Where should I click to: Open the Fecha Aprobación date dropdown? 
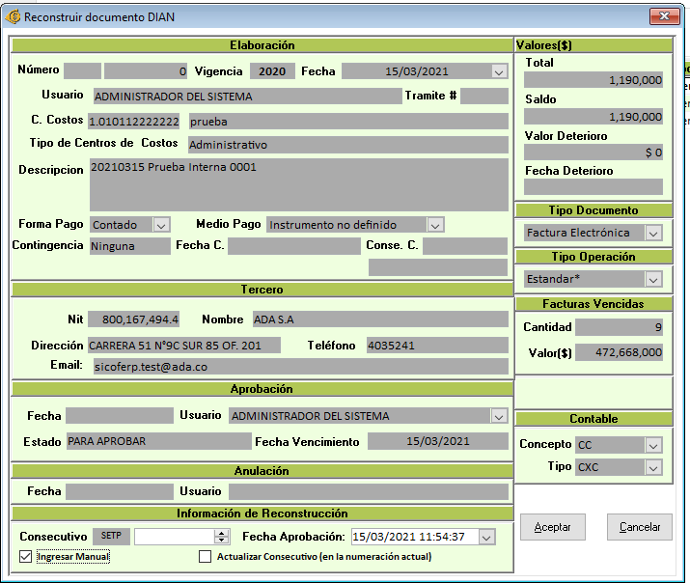485,537
